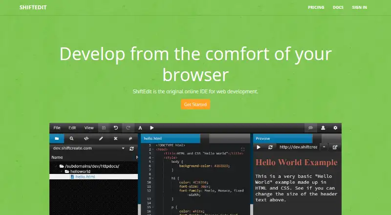Screen dimensions: 391x215
Task: Click the play icon in Preview panel
Action: (x=259, y=148)
